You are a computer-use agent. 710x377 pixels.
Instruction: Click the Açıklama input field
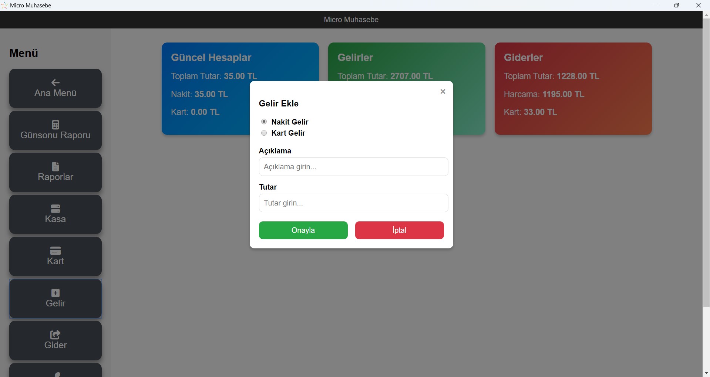(353, 167)
